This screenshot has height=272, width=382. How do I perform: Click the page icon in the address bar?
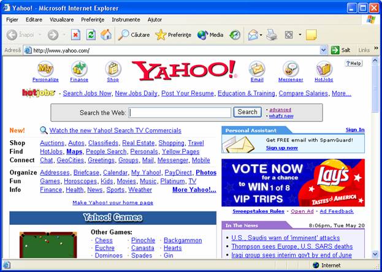pyautogui.click(x=28, y=50)
